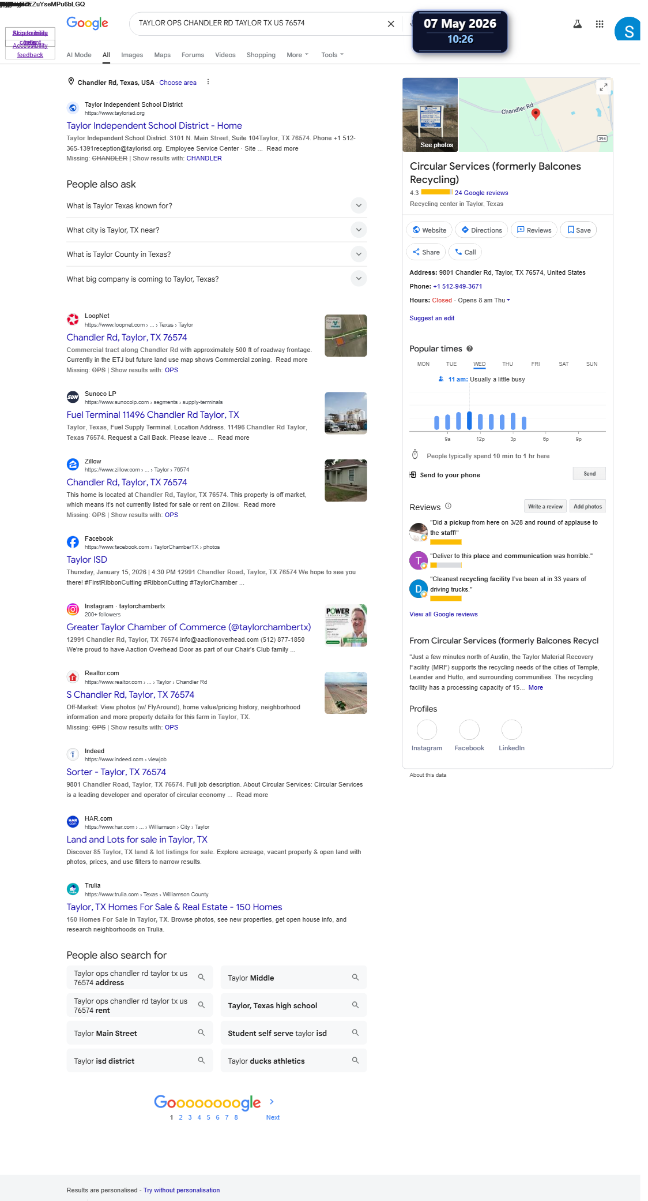Image resolution: width=648 pixels, height=1201 pixels.
Task: Open Sorter - Taylor, TX 76574 Indeed result
Action: (116, 772)
